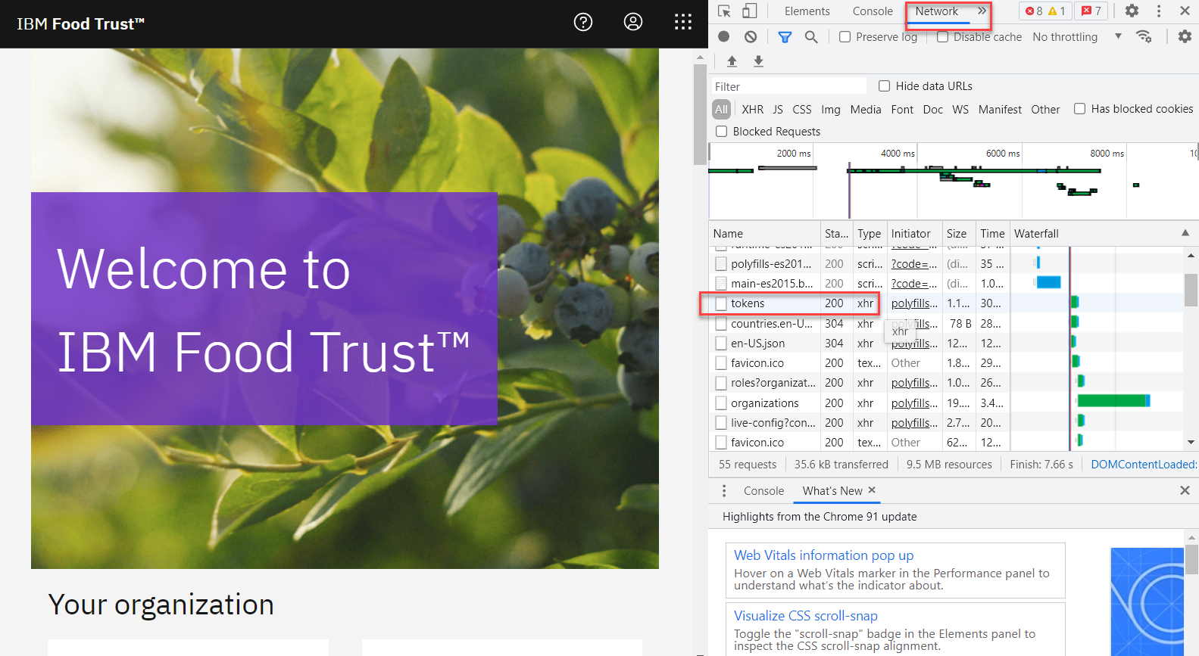Select the Network tab

(936, 11)
